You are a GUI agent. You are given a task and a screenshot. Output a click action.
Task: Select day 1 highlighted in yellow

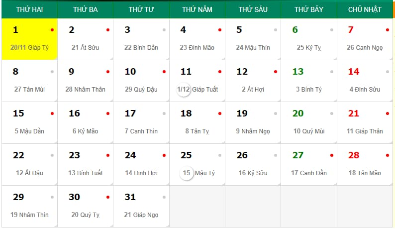(x=29, y=39)
